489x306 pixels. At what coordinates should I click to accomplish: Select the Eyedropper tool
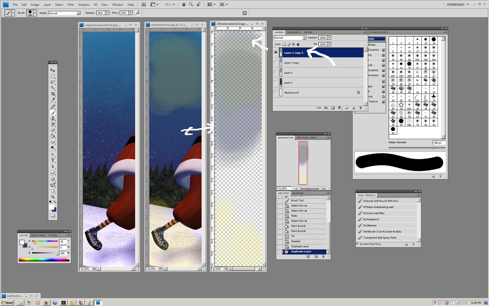click(53, 100)
